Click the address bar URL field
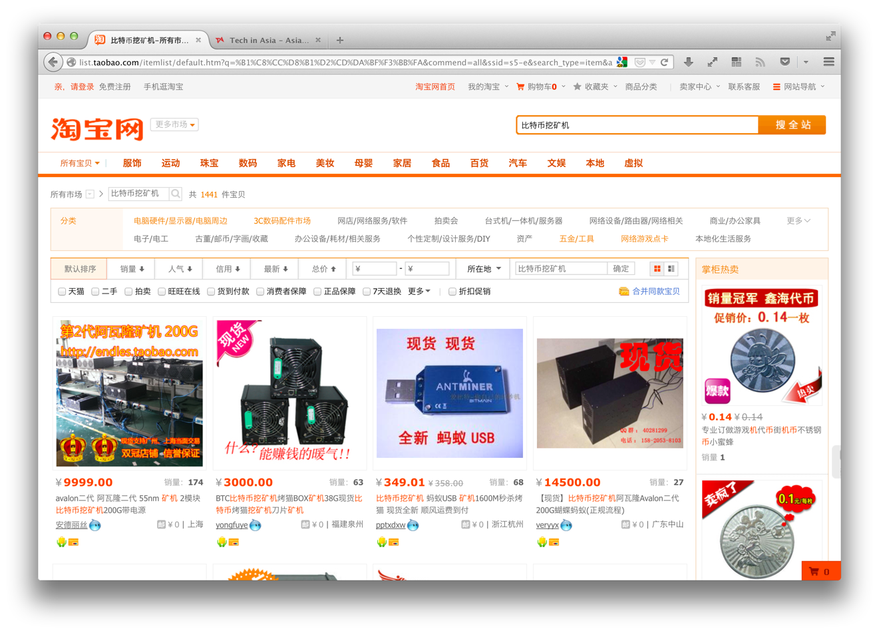879x633 pixels. (x=345, y=62)
